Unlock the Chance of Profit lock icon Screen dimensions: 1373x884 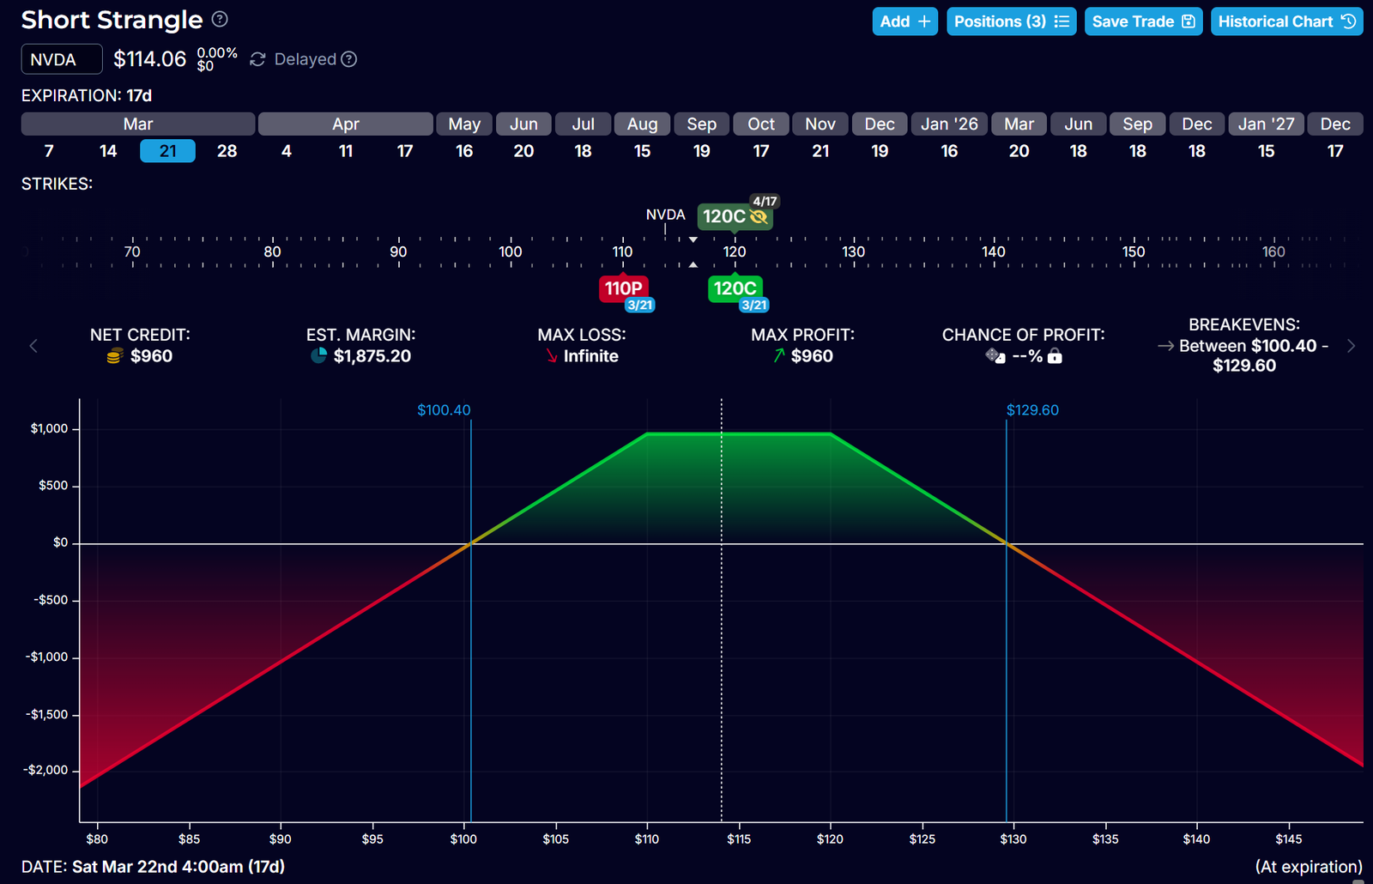(1055, 356)
